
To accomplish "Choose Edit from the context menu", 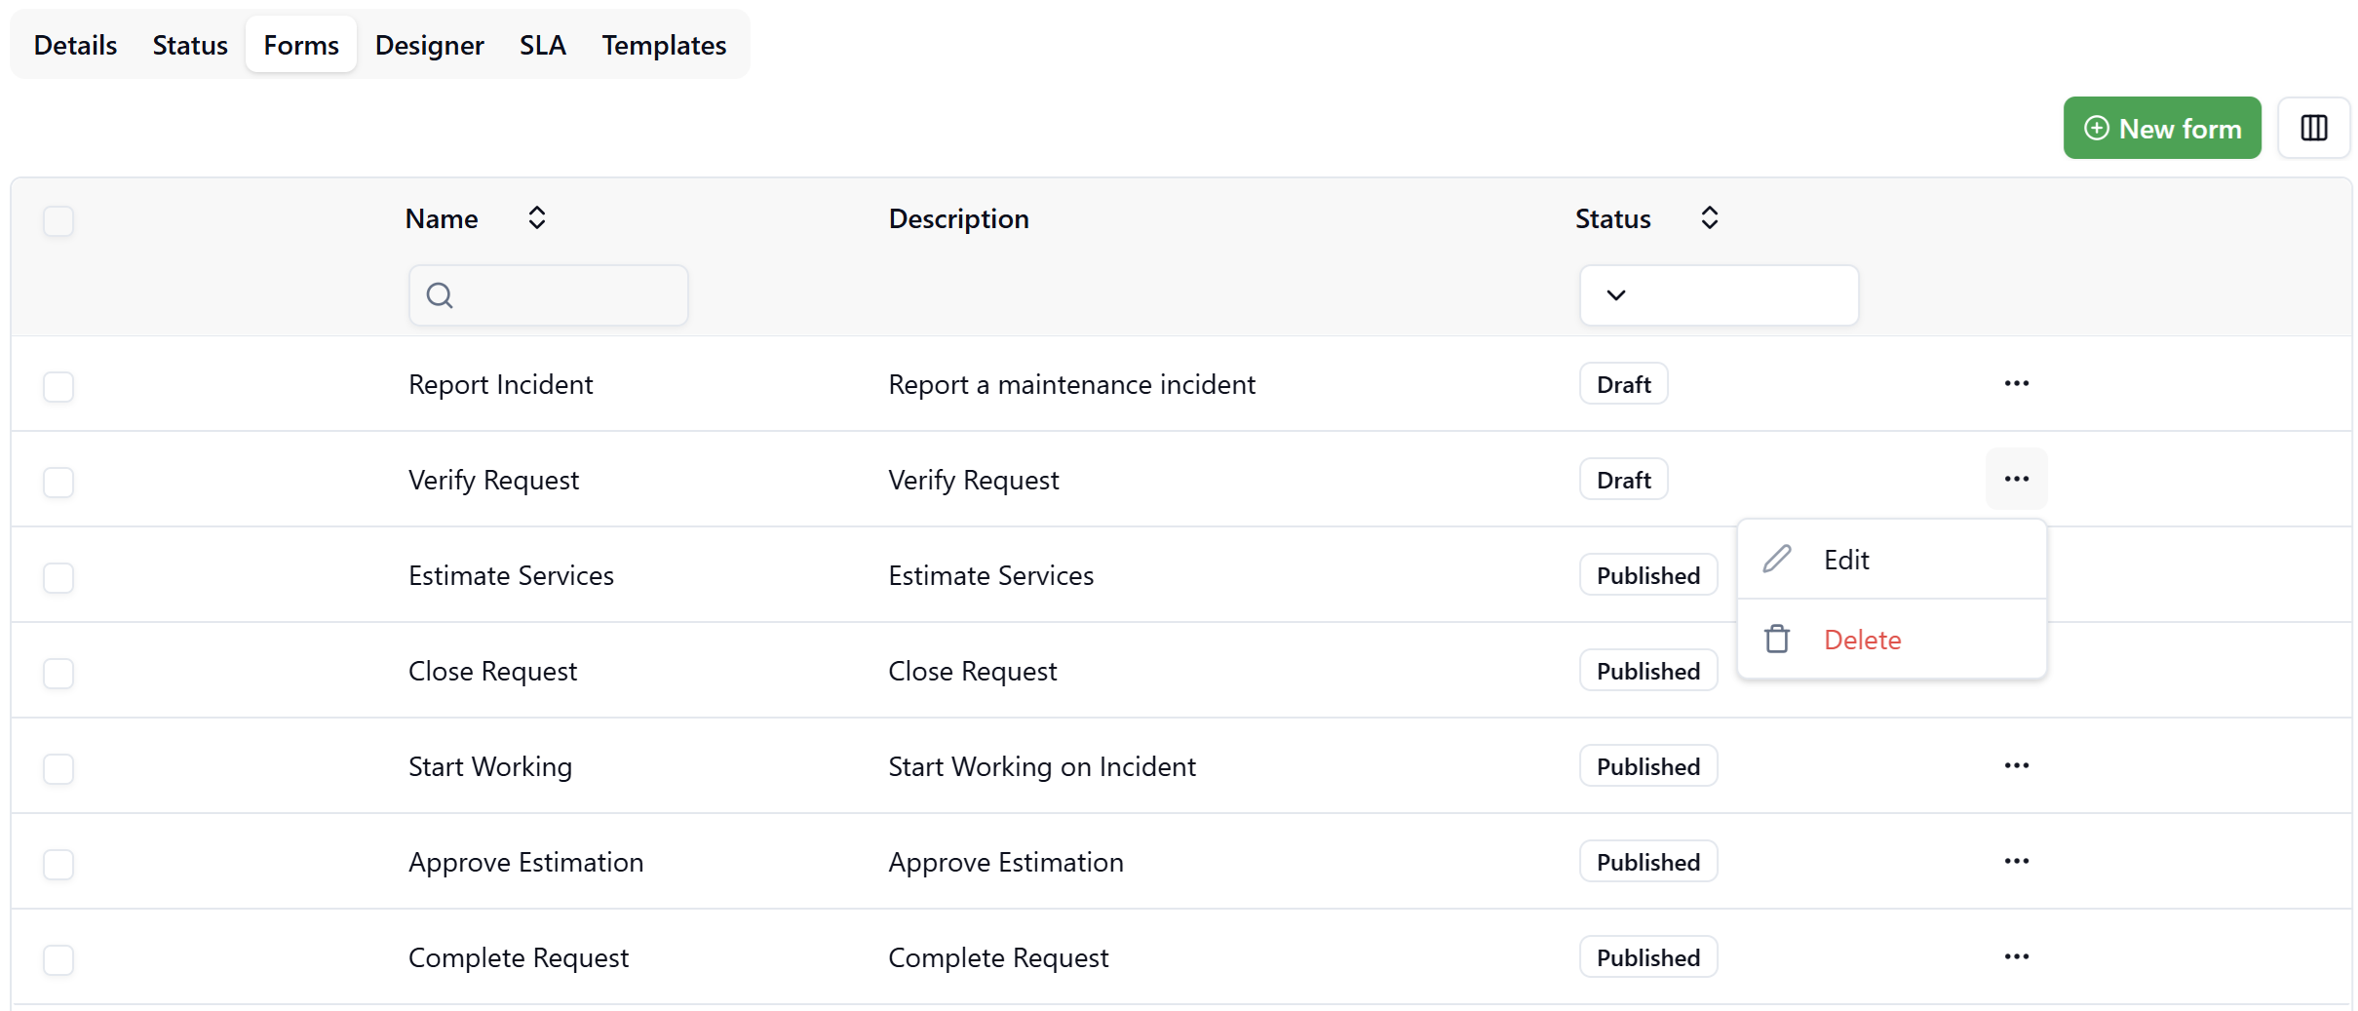I will point(1891,559).
